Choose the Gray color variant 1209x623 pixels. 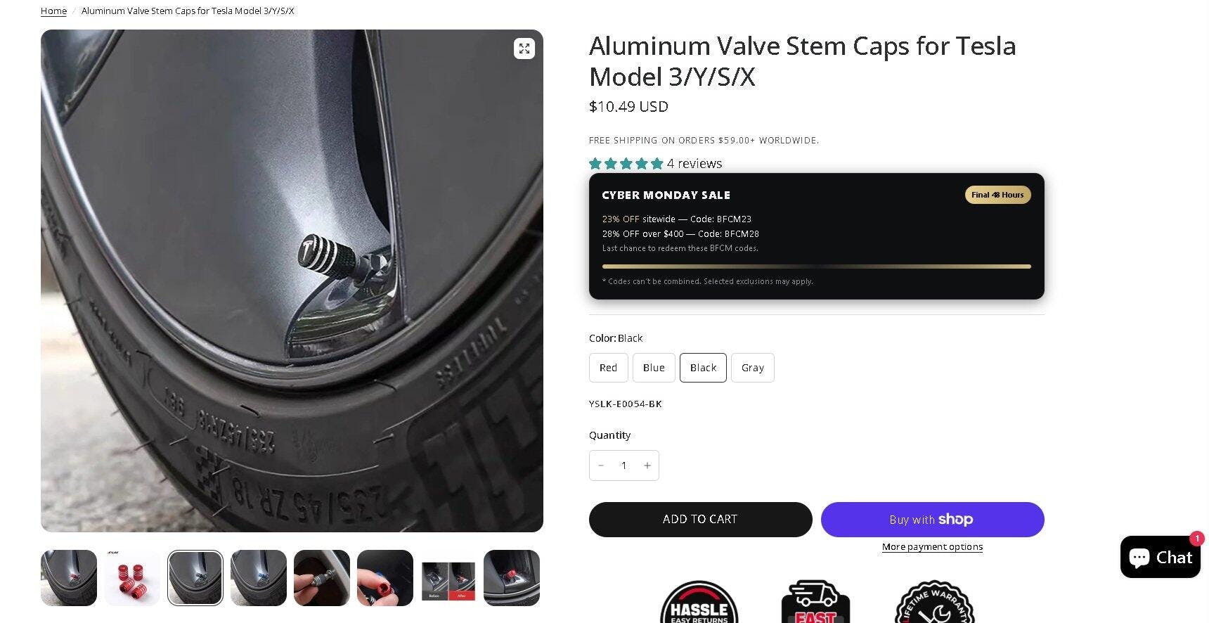tap(752, 368)
